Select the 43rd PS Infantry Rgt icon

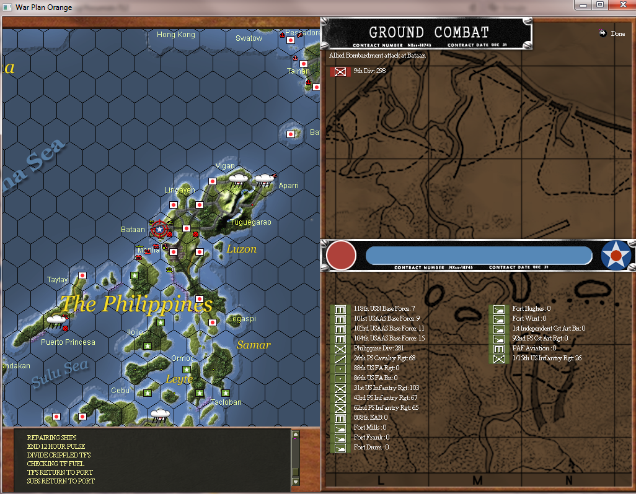pos(340,399)
